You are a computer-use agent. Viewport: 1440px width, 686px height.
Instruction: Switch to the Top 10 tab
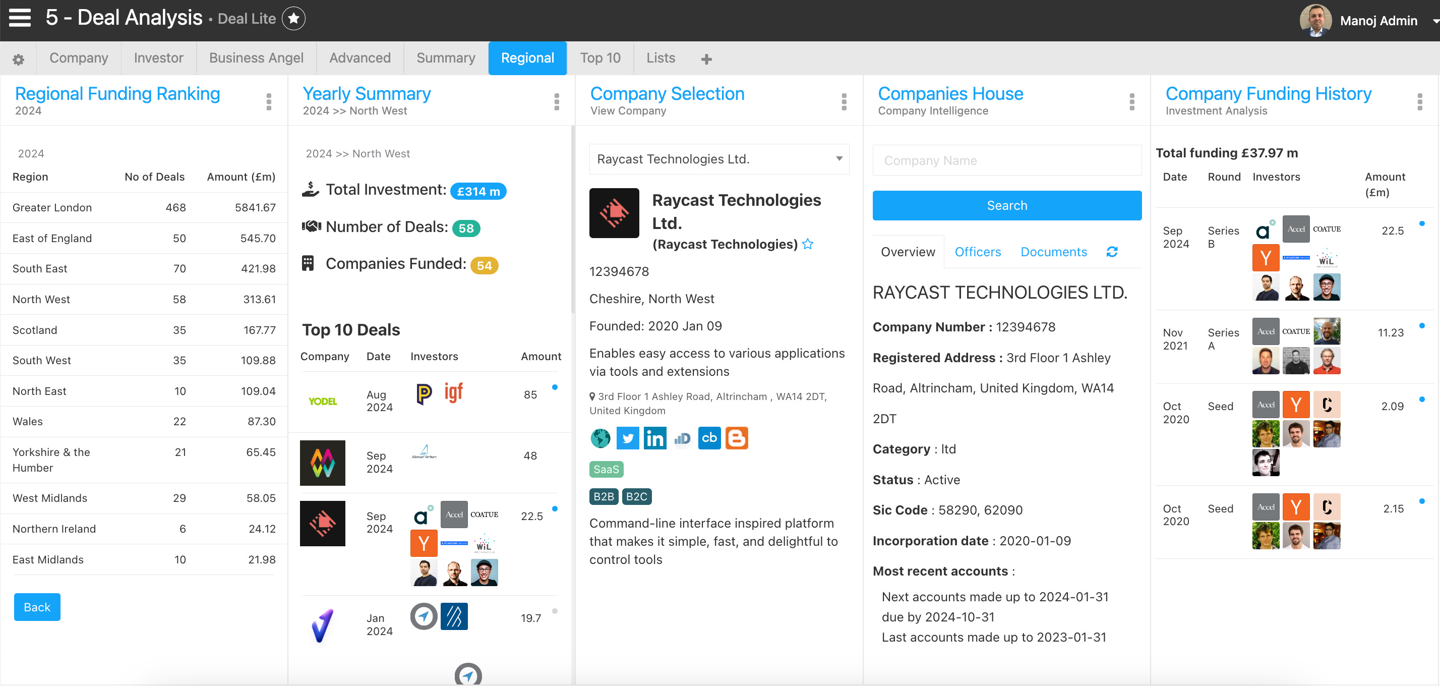(x=600, y=58)
